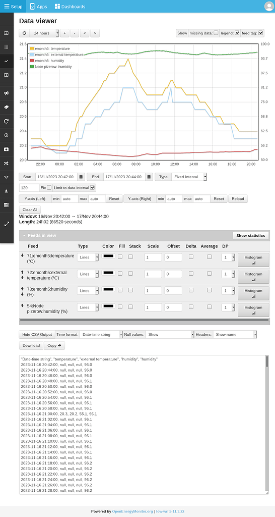Select the Graph line-chart sidebar icon
Viewport: 275px width, 517px height.
click(x=6, y=61)
